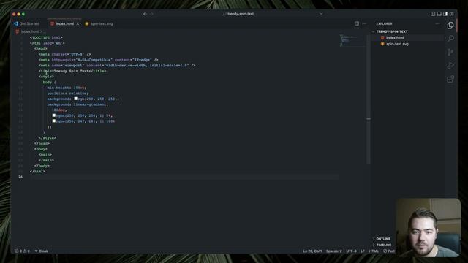Viewport: 468px width, 263px height.
Task: Click the editor vertical scrollbar
Action: pyautogui.click(x=369, y=99)
